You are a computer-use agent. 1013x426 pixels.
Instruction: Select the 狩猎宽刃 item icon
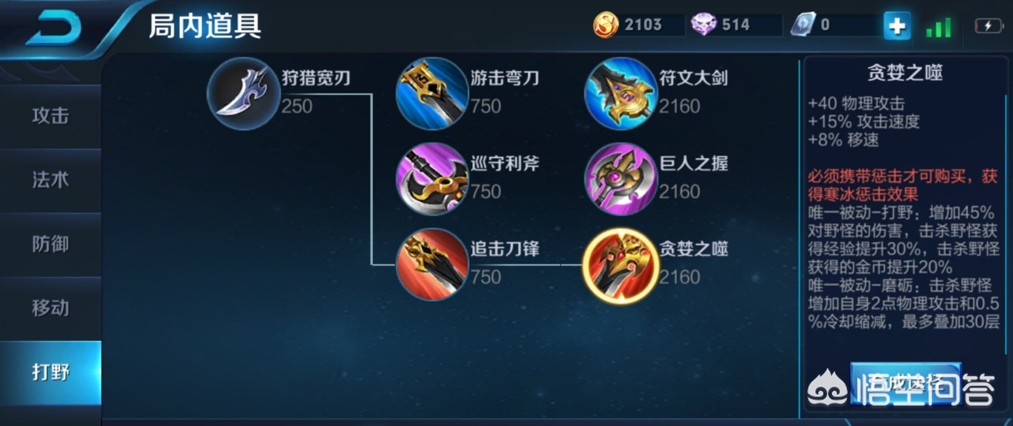click(244, 94)
